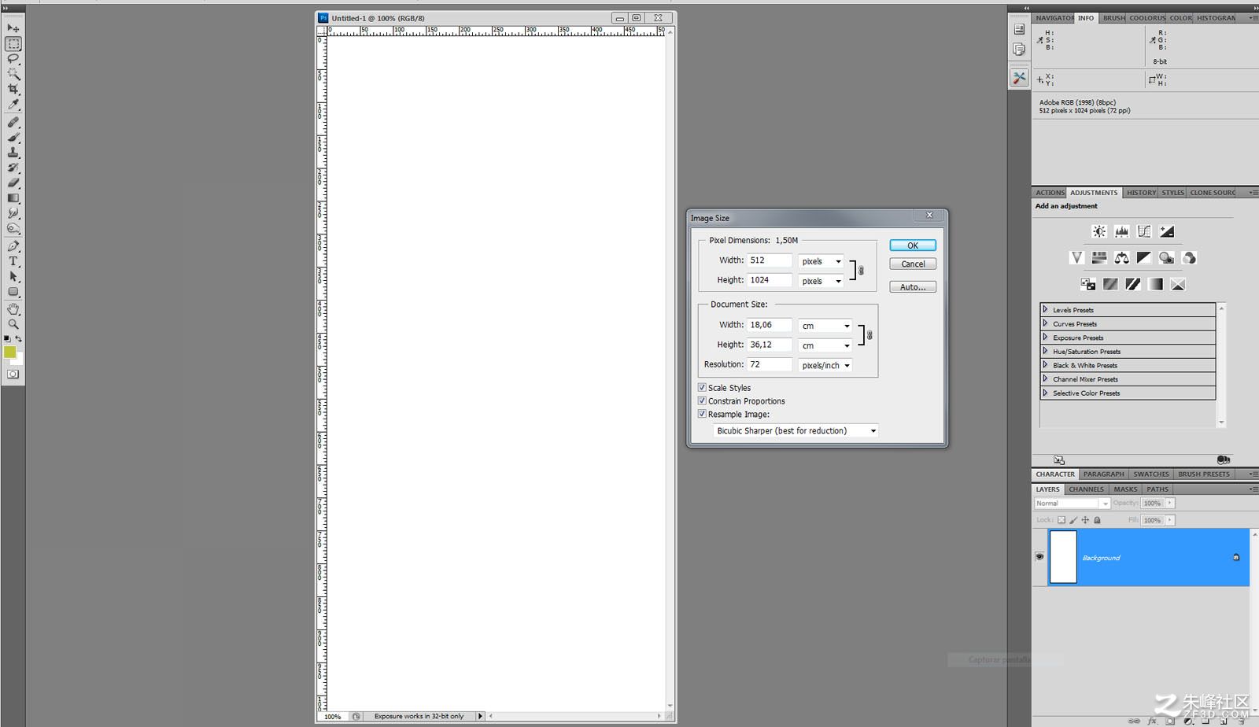1259x727 pixels.
Task: Select the Crop tool
Action: [13, 90]
